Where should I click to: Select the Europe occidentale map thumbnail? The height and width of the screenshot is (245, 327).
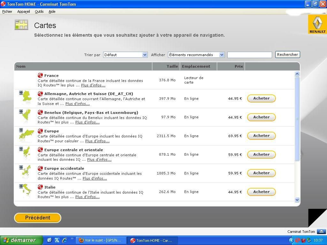click(x=26, y=171)
